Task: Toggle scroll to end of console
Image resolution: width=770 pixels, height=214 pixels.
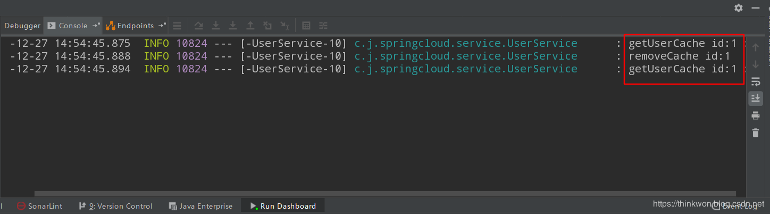Action: click(755, 98)
